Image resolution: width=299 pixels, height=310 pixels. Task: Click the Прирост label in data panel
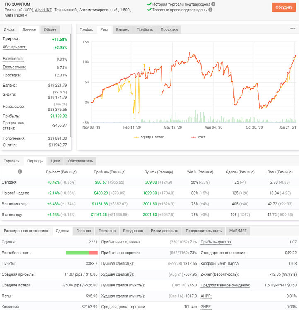11,39
